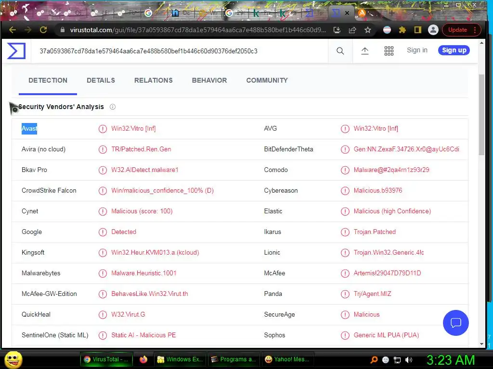Close the active VirusTotal browser tab
The width and height of the screenshot is (493, 369).
click(x=347, y=13)
